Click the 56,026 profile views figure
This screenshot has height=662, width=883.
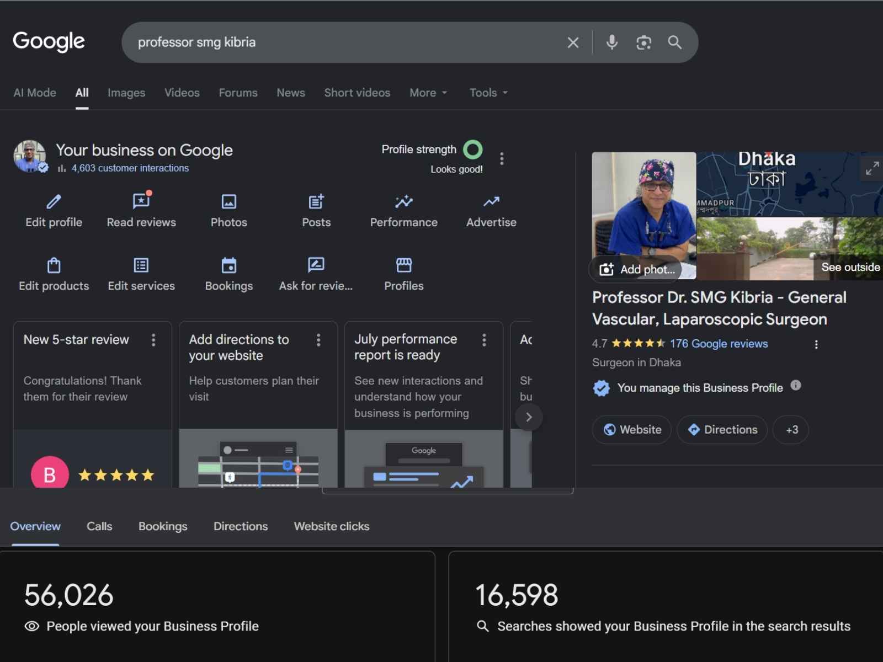point(69,595)
